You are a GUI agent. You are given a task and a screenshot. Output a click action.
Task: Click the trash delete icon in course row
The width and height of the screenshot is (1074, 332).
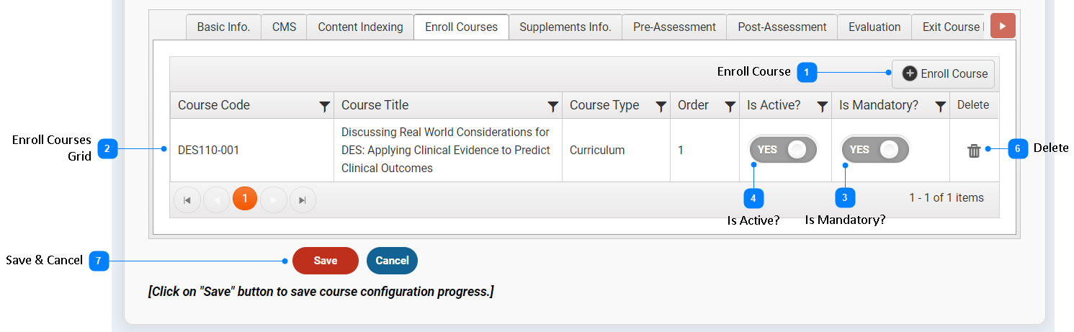[x=974, y=151]
